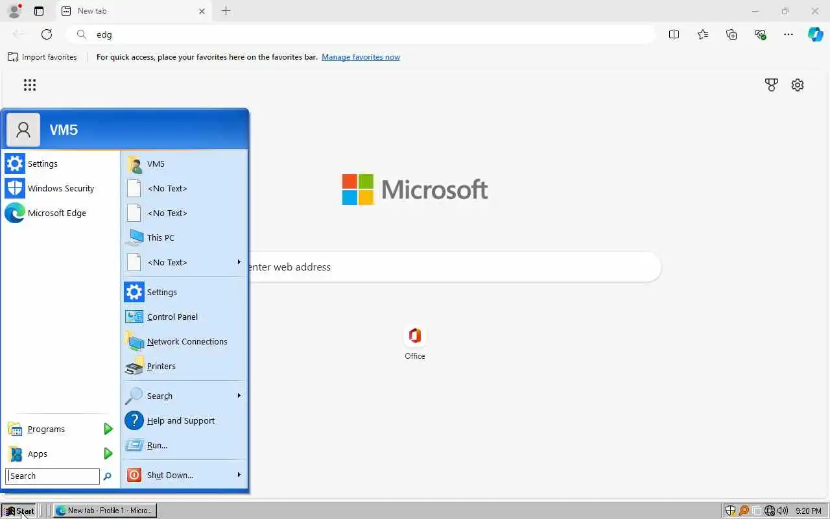Click the web address search box
This screenshot has height=519, width=830.
(454, 267)
